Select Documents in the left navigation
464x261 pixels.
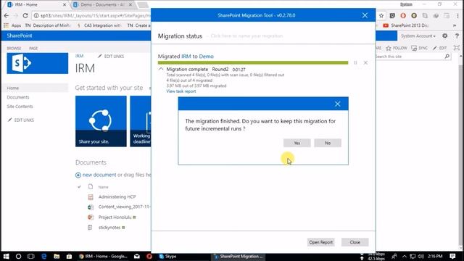(18, 97)
